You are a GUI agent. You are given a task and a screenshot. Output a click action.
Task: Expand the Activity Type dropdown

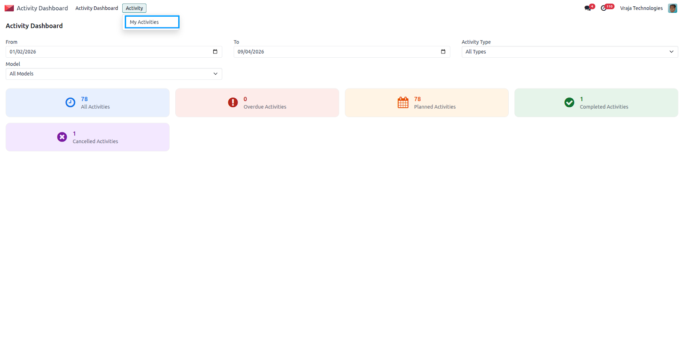[x=569, y=52]
